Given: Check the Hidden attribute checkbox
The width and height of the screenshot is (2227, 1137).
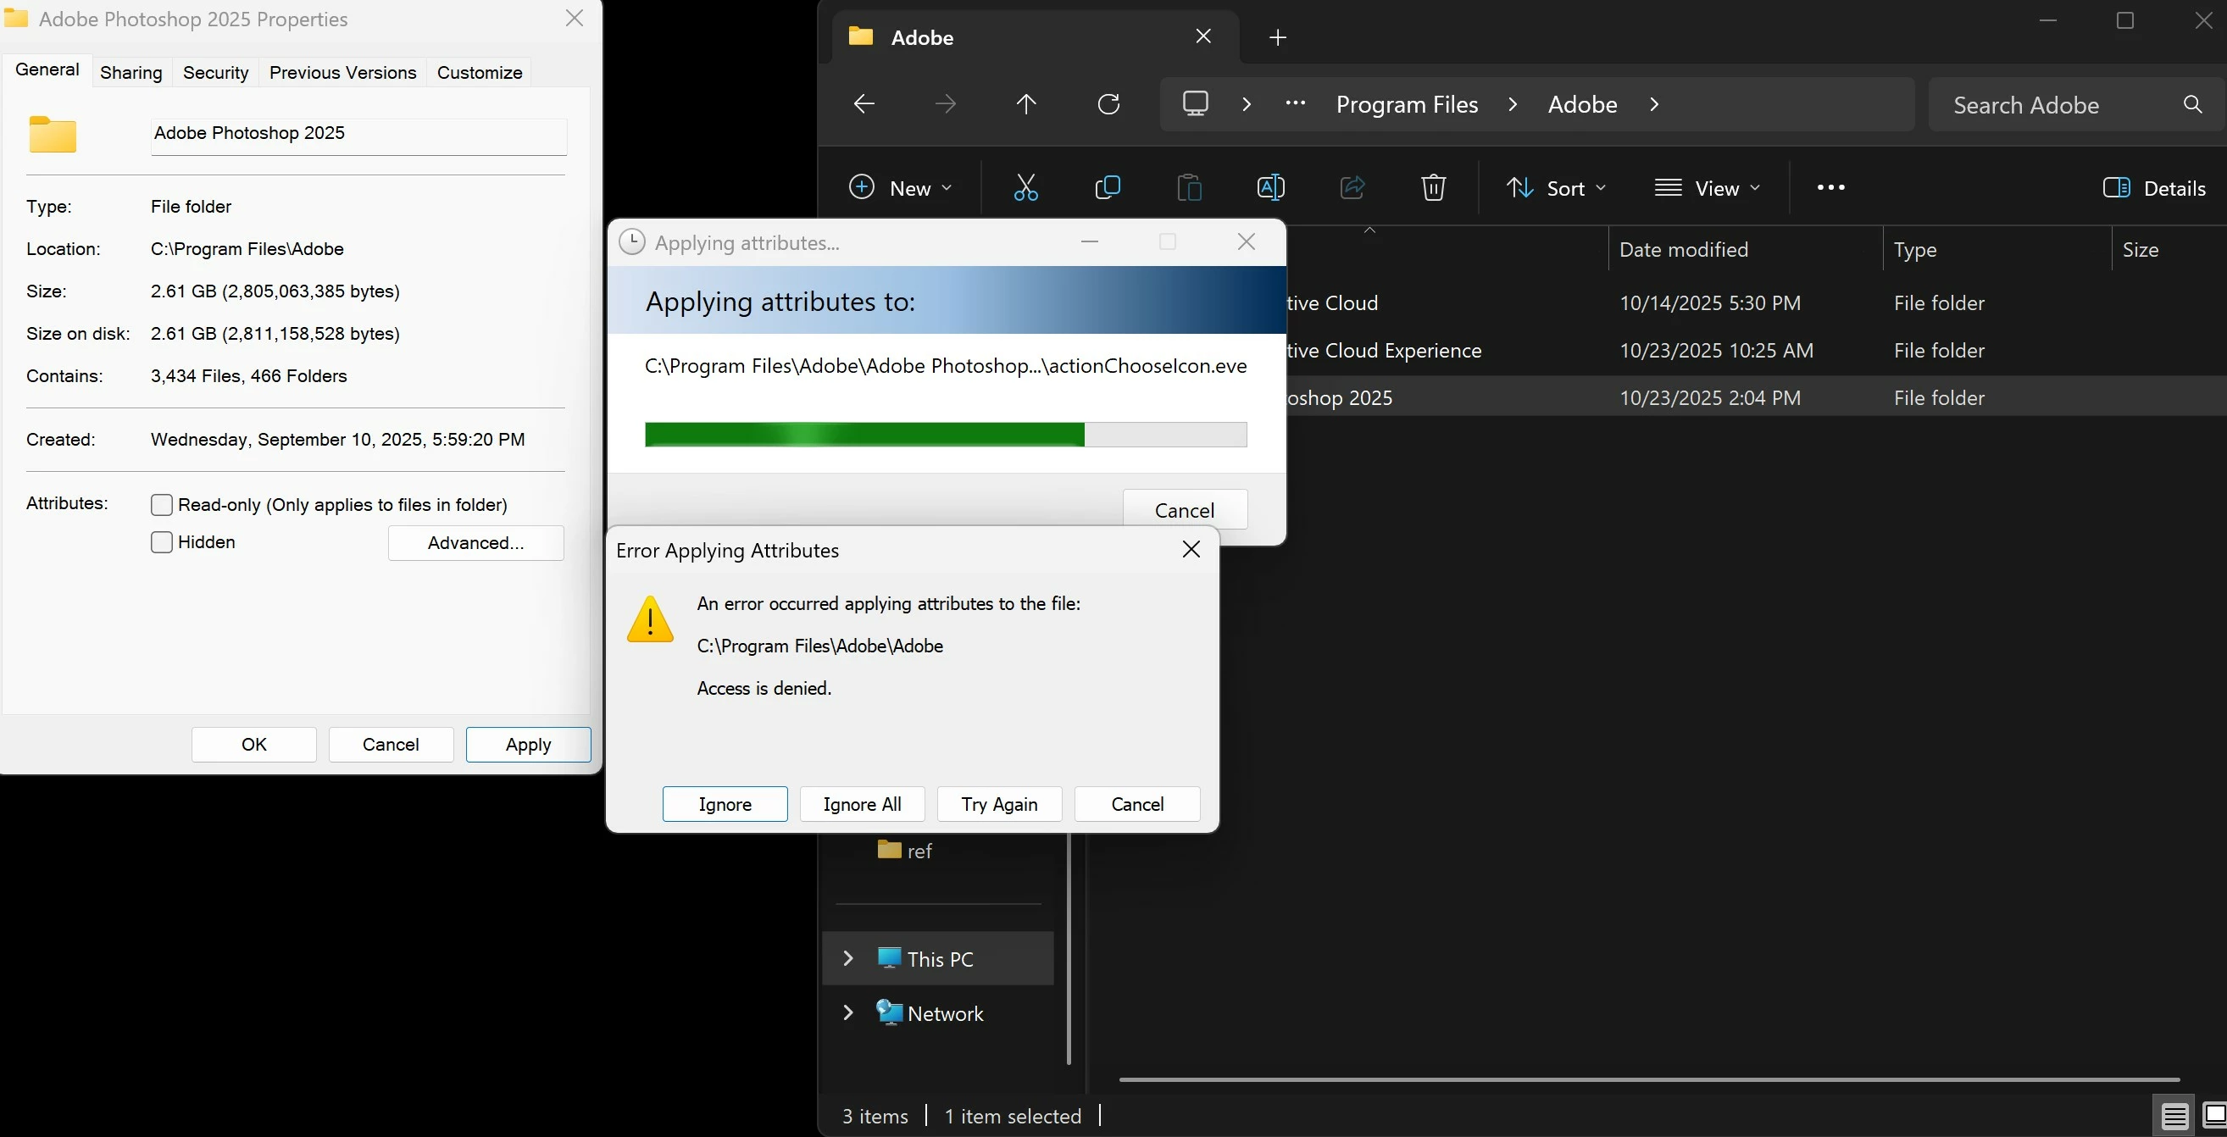Looking at the screenshot, I should [x=162, y=542].
